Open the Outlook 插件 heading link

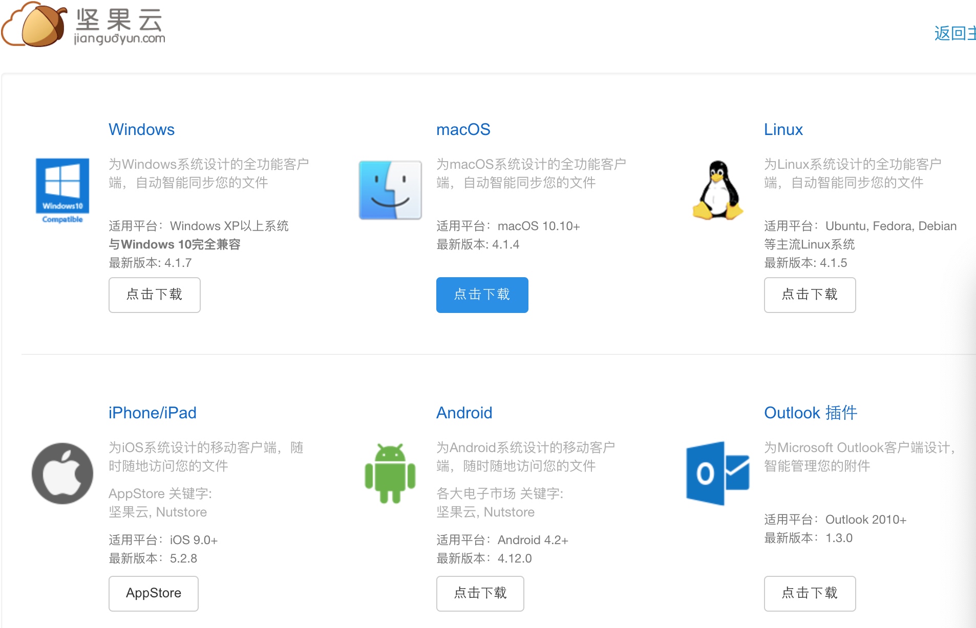(x=810, y=413)
